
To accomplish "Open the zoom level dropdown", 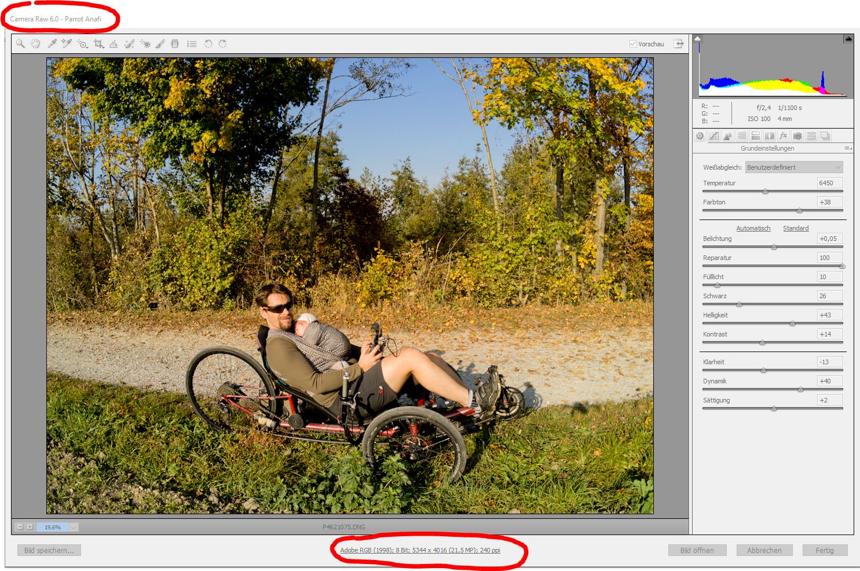I will point(73,527).
